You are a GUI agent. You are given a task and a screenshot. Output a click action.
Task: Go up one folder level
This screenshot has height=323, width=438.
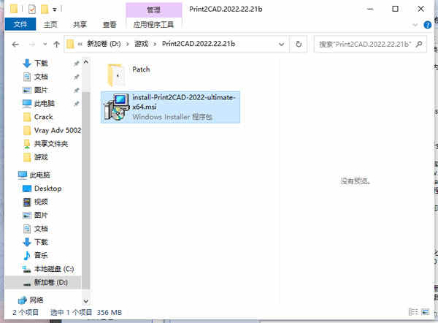(56, 44)
